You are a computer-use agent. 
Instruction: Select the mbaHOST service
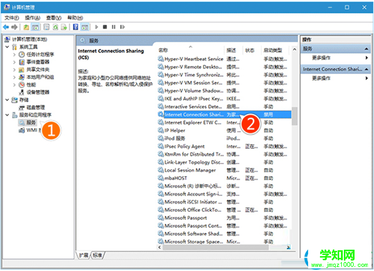(x=224, y=178)
